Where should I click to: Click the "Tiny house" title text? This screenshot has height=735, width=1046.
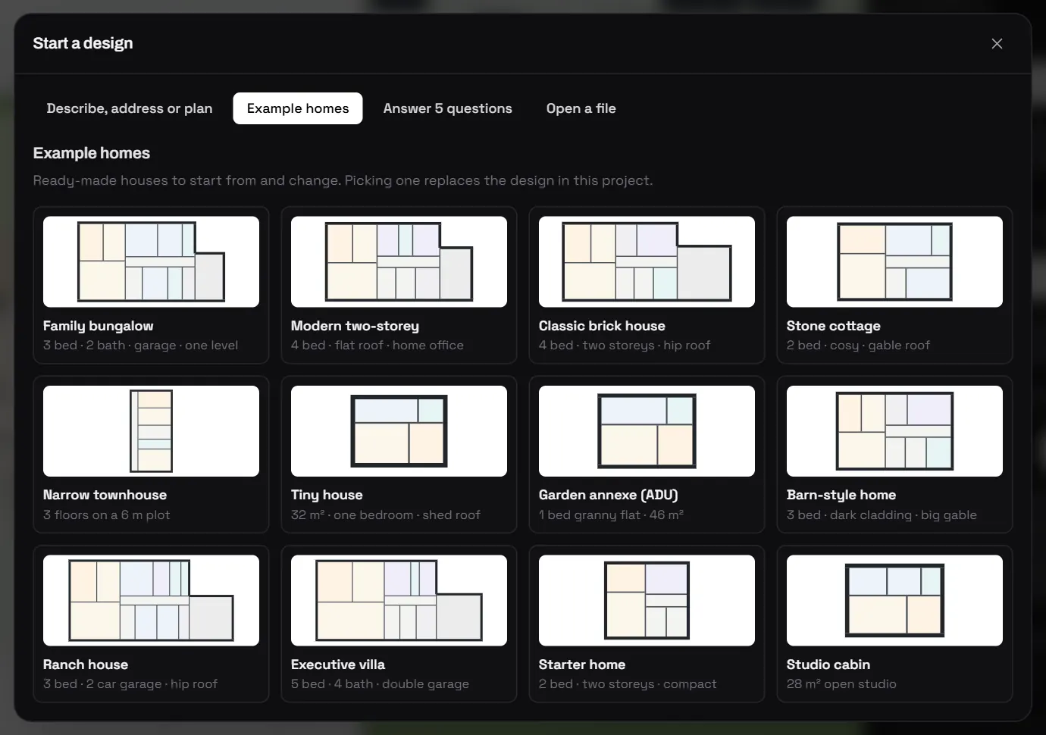(327, 495)
